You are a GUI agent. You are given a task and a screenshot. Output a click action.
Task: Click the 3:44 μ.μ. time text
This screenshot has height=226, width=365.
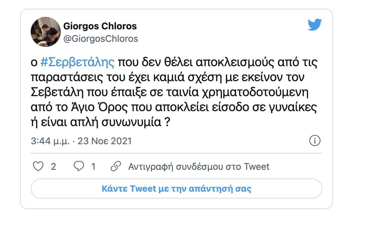(49, 141)
